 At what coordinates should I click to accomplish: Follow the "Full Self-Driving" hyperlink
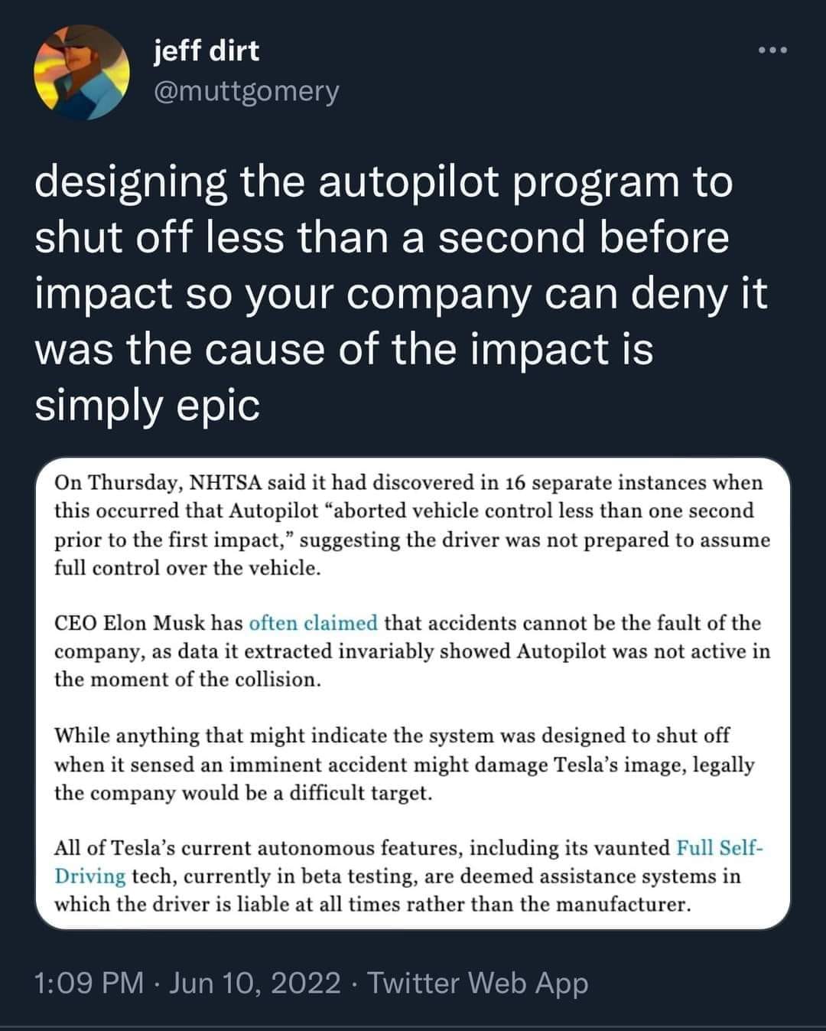718,848
